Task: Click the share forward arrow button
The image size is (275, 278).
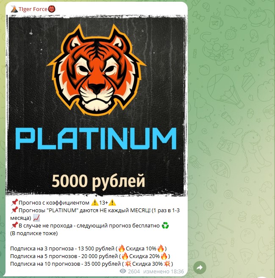Action: (200, 267)
